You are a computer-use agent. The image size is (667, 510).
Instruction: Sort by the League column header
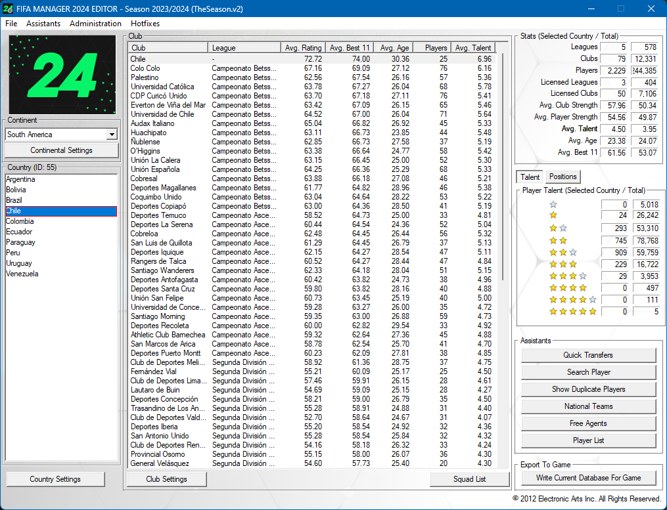coord(244,48)
